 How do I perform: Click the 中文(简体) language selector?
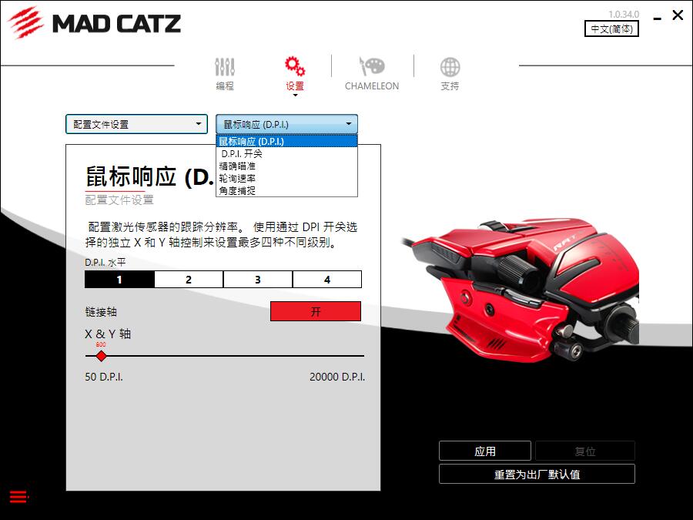point(613,29)
